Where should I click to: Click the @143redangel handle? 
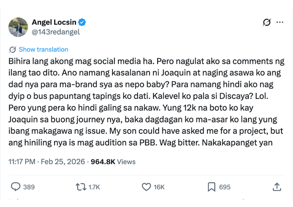[x=56, y=32]
